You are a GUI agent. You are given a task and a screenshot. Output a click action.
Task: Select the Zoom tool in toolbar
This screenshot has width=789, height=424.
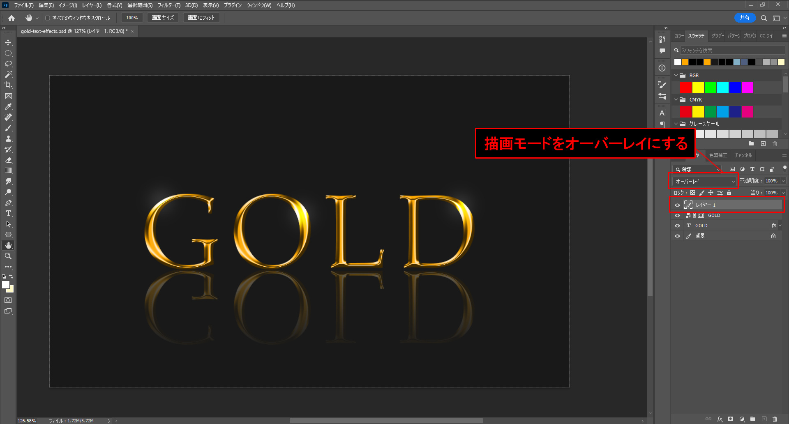pos(8,256)
